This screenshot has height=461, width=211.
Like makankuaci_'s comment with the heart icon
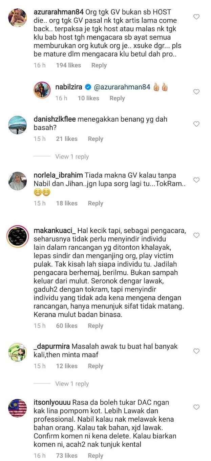196,235
